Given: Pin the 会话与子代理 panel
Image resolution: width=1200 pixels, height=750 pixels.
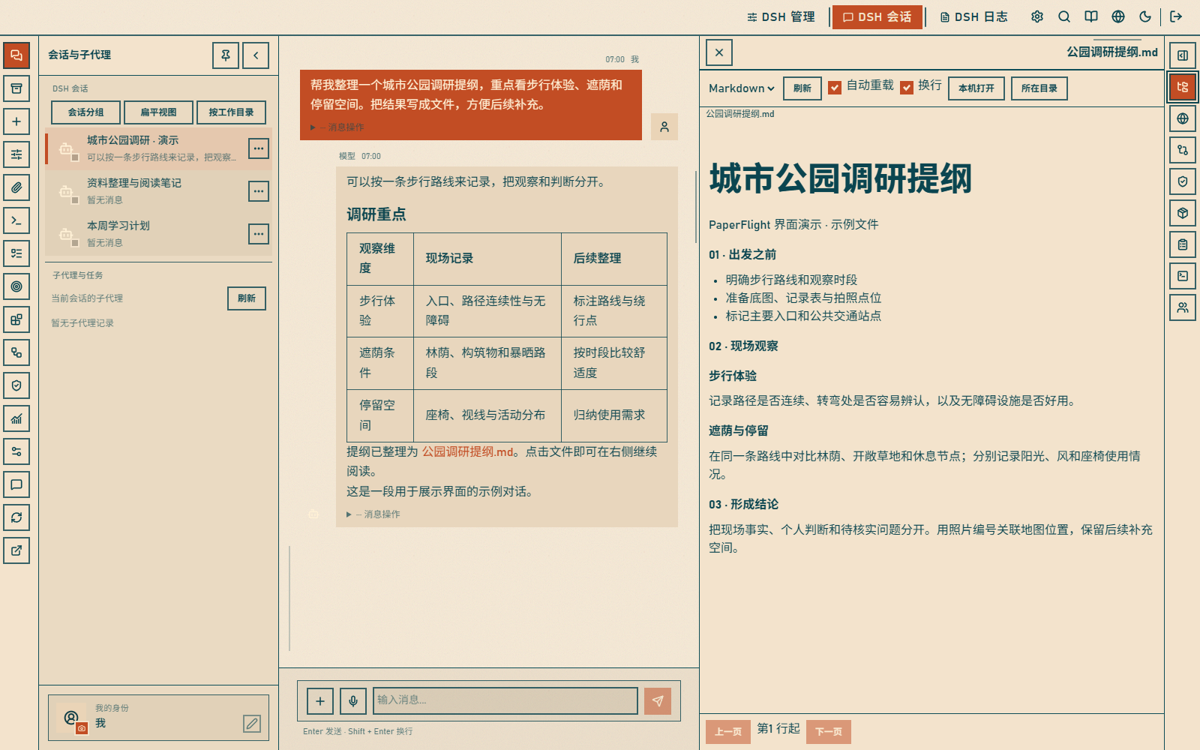Looking at the screenshot, I should coord(226,55).
